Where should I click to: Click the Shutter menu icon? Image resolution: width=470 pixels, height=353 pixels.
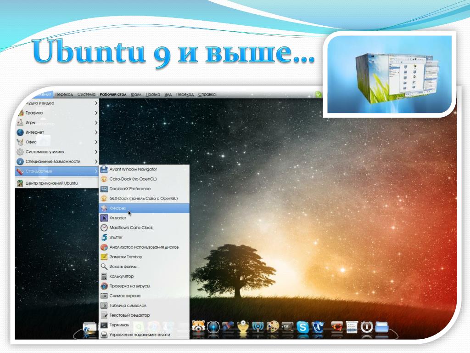(x=104, y=238)
